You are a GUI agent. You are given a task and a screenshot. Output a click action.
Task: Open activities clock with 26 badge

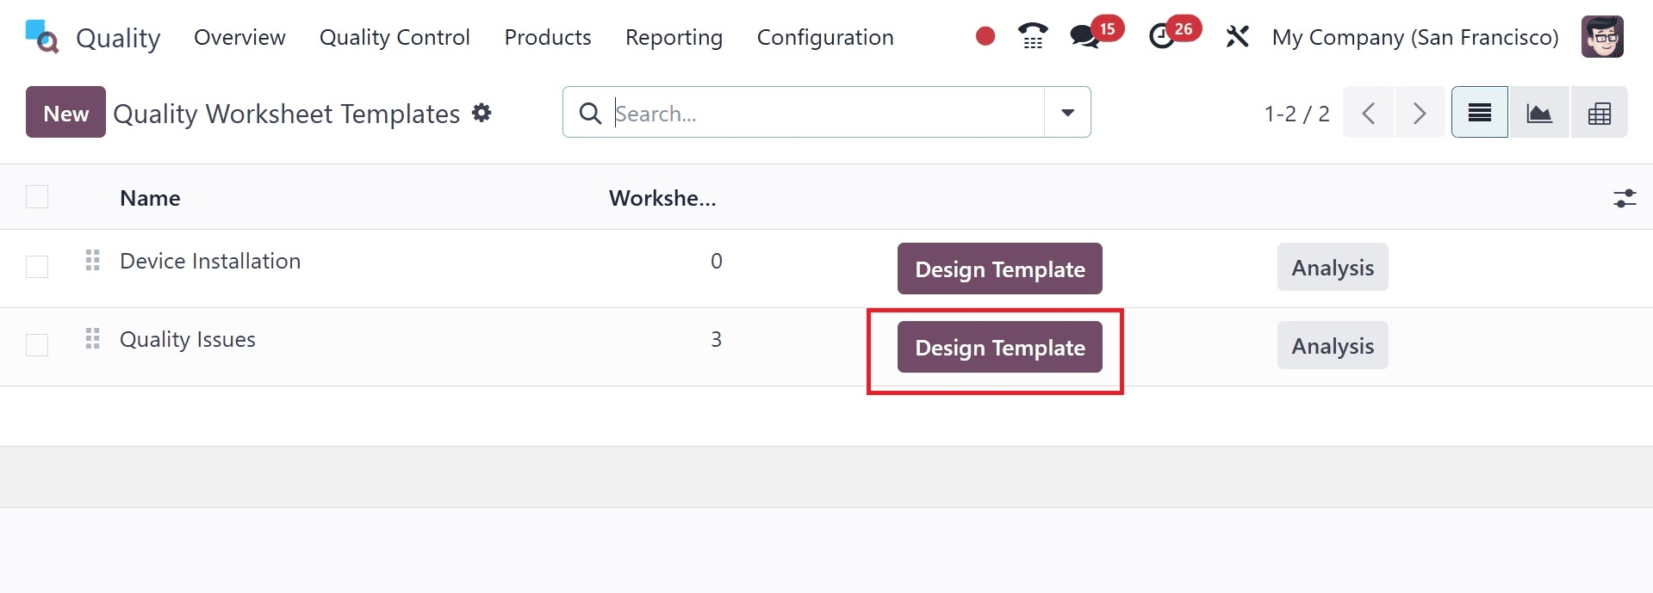click(1162, 36)
